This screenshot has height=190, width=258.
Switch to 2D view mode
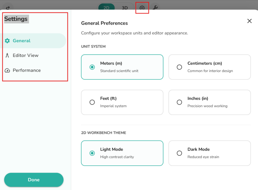coord(106,8)
